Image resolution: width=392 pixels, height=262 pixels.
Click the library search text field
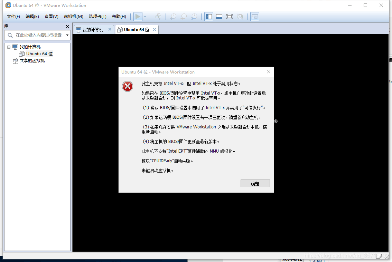39,35
